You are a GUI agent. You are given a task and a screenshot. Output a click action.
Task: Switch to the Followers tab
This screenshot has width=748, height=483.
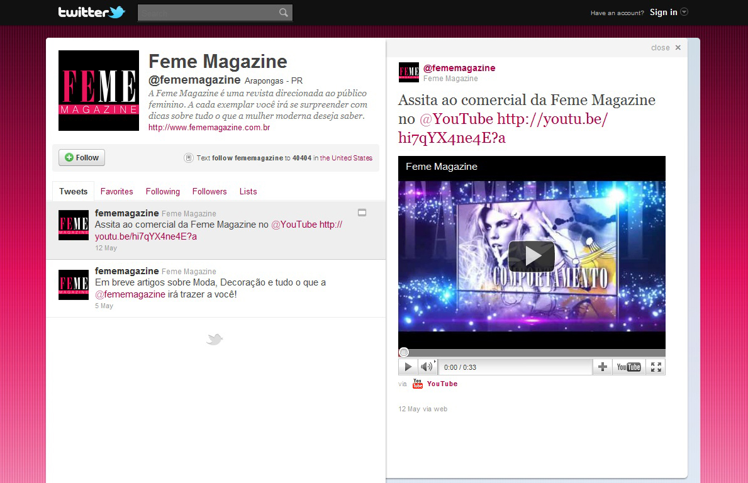[x=209, y=191]
